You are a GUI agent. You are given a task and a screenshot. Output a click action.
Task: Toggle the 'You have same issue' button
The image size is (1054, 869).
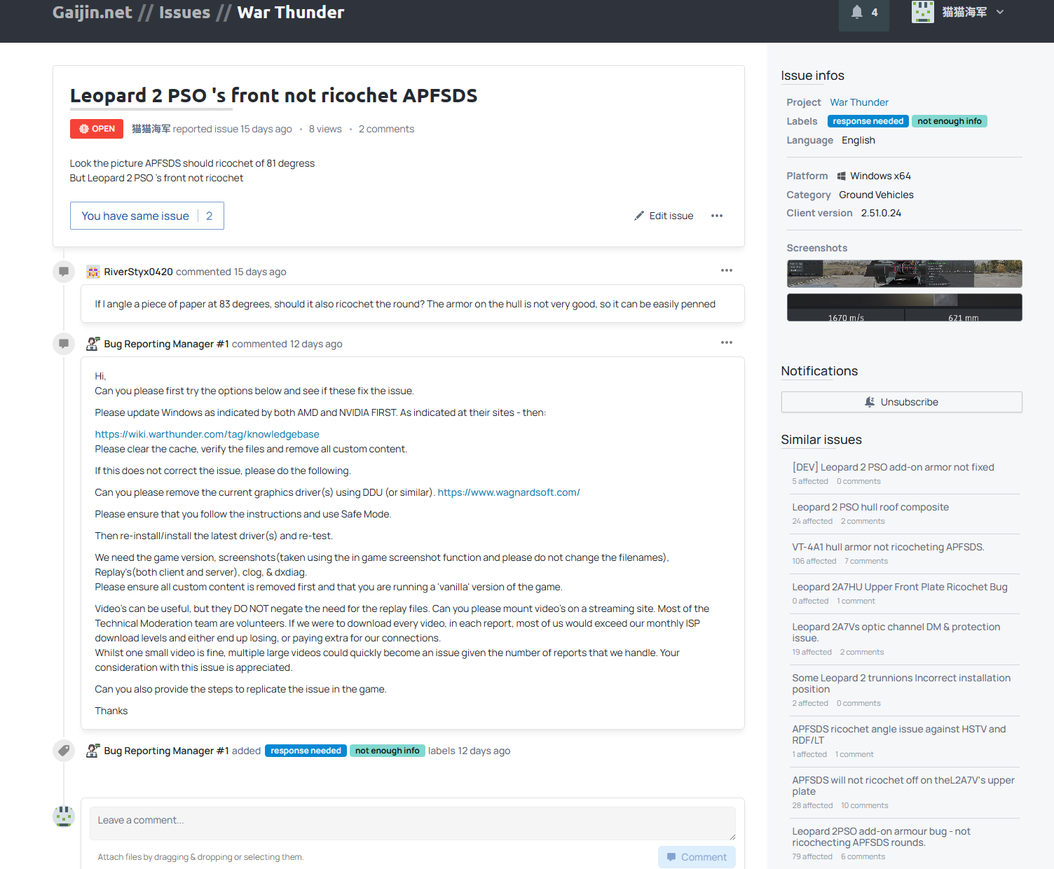[146, 216]
